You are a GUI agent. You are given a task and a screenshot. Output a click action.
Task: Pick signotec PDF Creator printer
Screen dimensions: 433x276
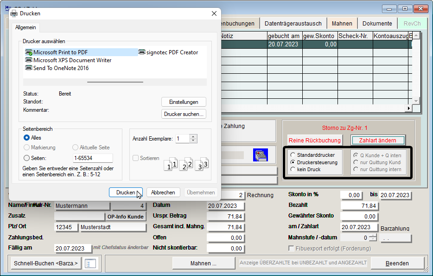pos(168,52)
